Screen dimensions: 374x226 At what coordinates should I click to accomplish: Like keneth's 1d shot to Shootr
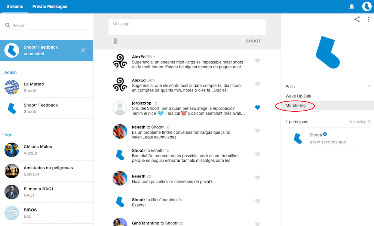click(257, 131)
